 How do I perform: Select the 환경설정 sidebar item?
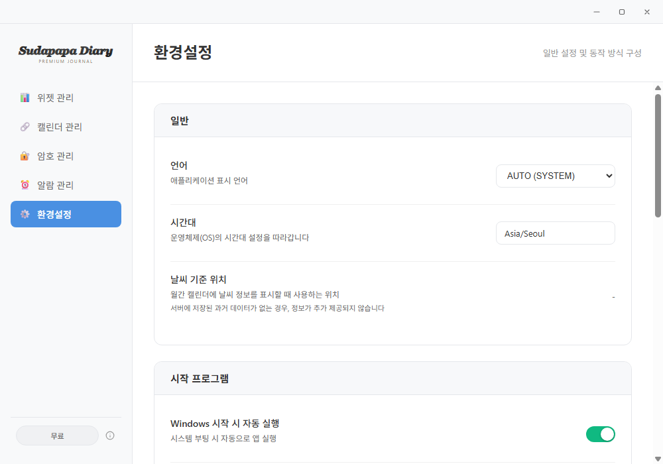tap(66, 214)
